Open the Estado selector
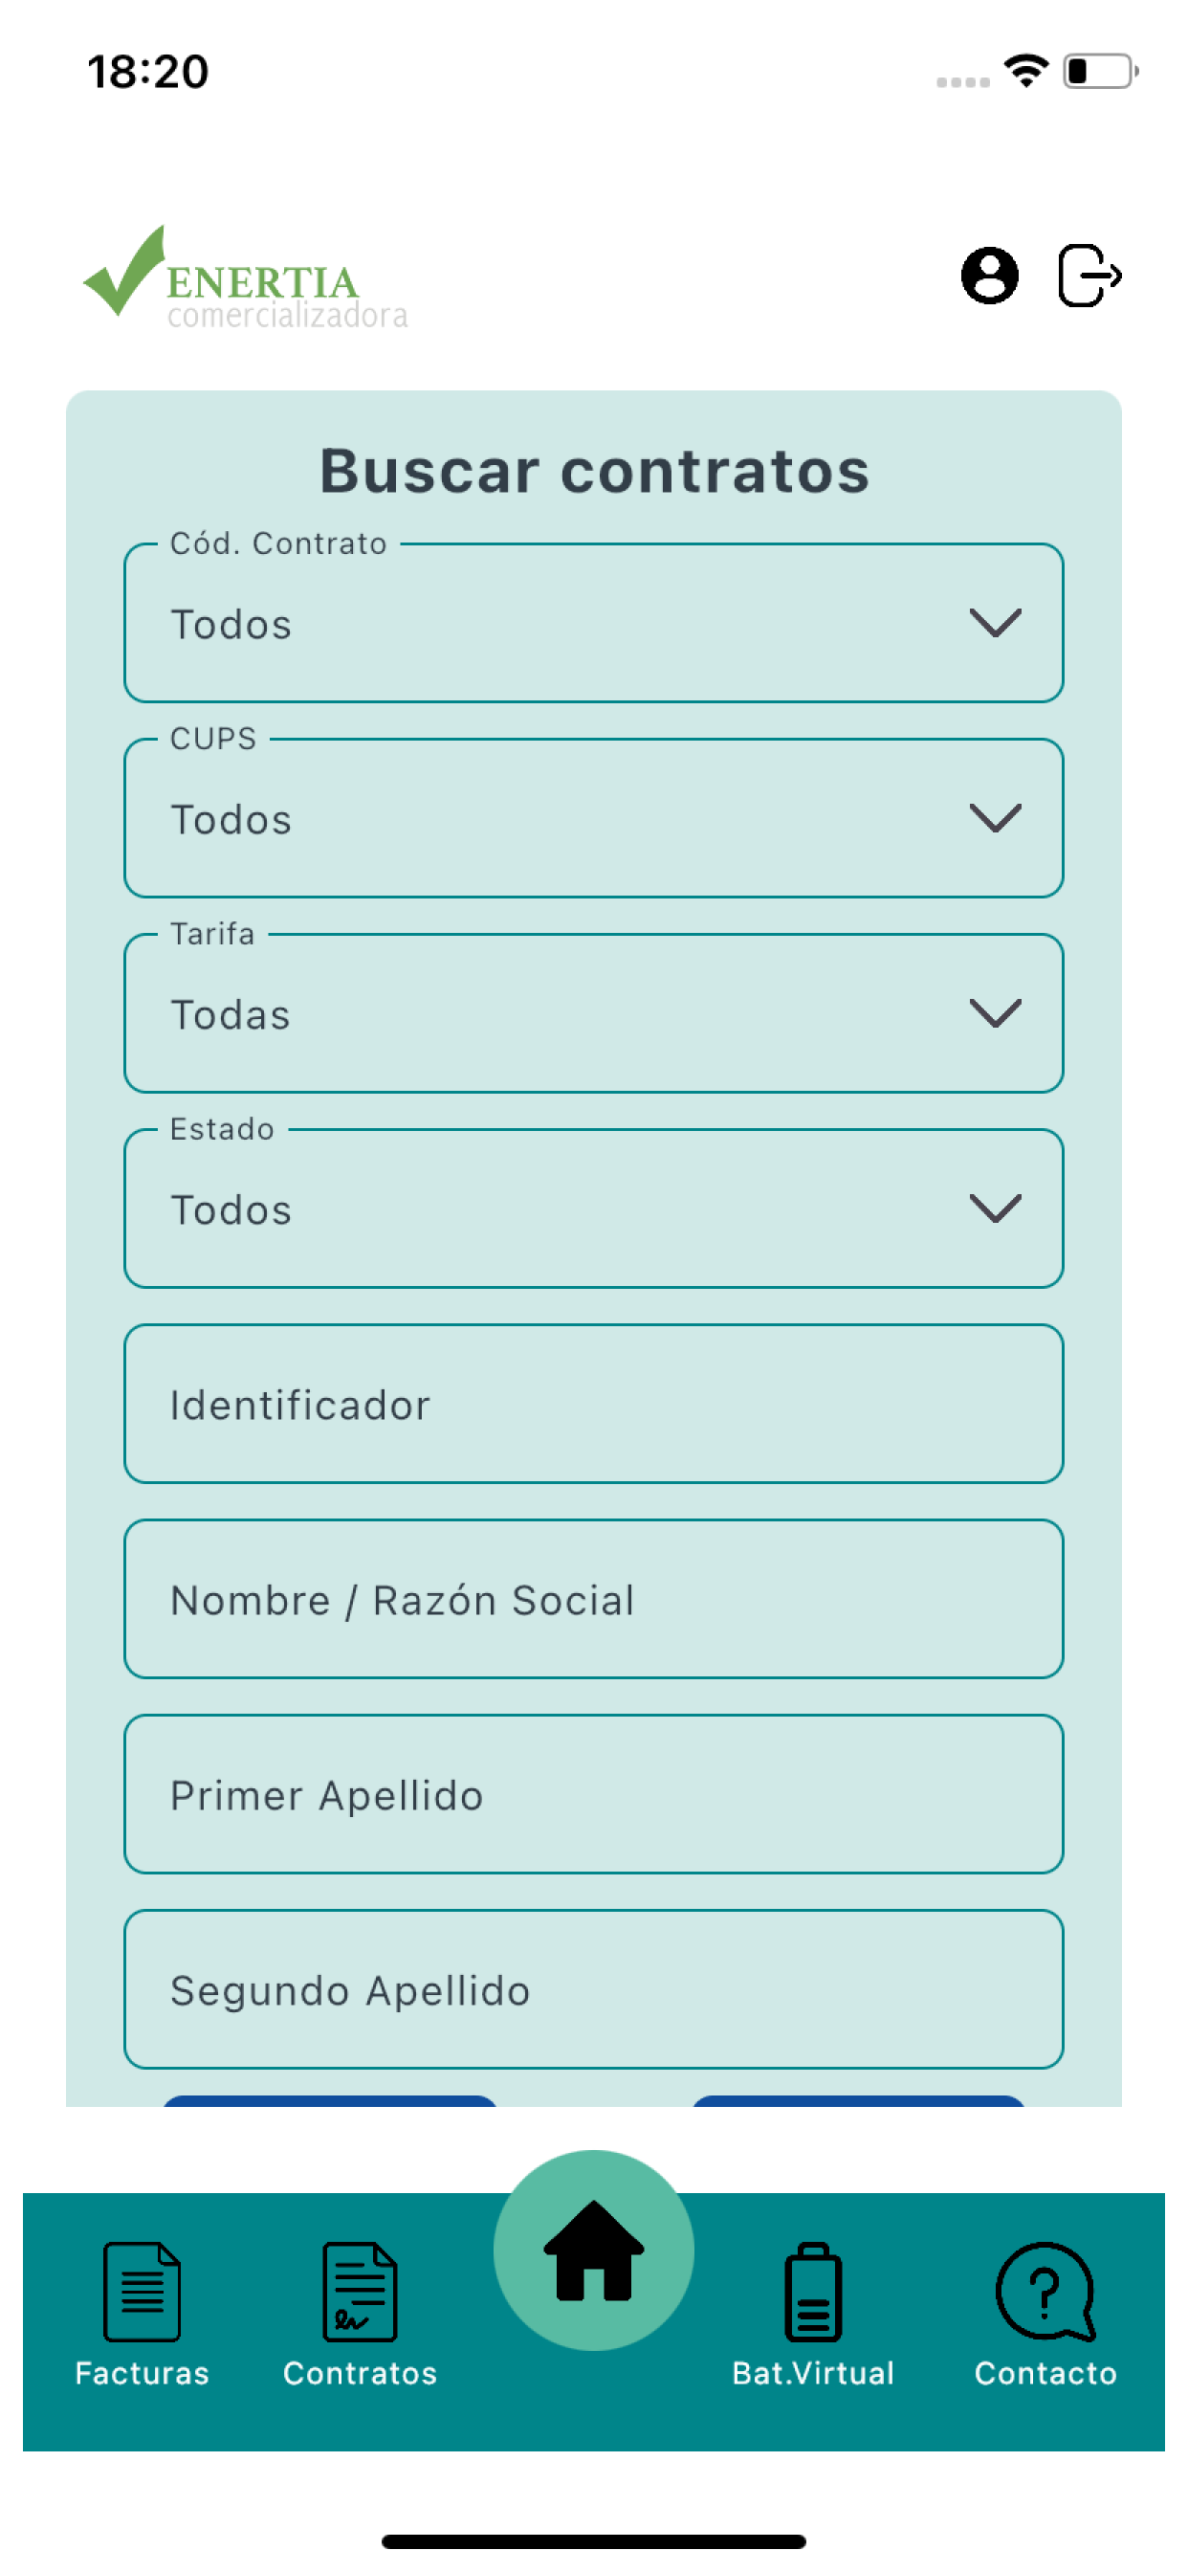1188x2572 pixels. point(594,1208)
